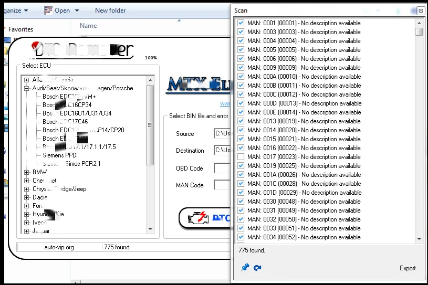
Task: Expand the Jaguar tree node
Action: click(26, 231)
